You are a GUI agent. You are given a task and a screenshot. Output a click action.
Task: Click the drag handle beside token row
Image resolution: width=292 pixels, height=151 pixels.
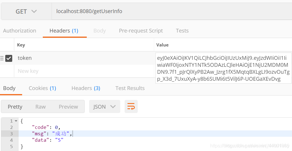(2, 58)
